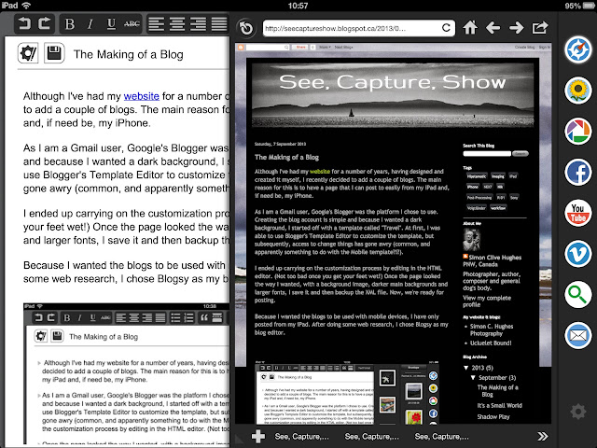Screen dimensions: 597x448
Task: Open Shadow Play archive post
Action: coord(493,417)
